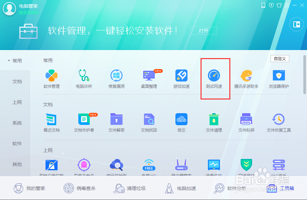Viewport: 307px width, 200px height.
Task: Go to 我的管家 bottom tab
Action: [29, 188]
